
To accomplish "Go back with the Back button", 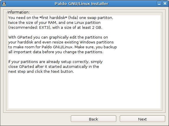I will (94, 119).
